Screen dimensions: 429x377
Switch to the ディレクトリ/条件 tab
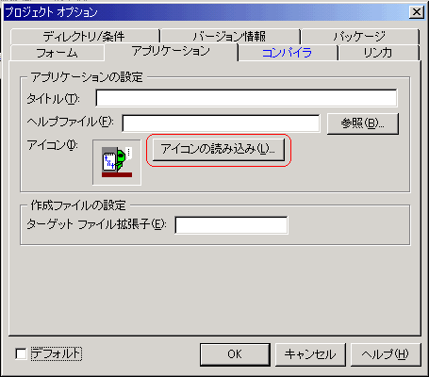pos(84,37)
